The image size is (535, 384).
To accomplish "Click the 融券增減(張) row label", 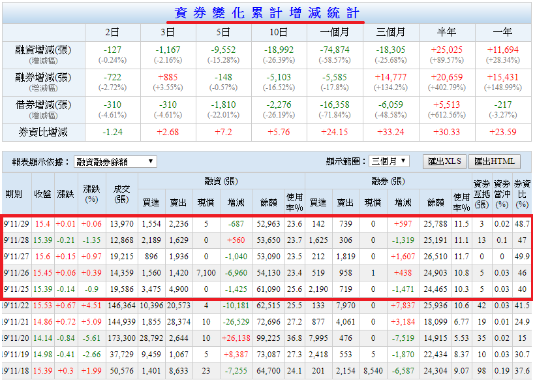I will [x=43, y=78].
